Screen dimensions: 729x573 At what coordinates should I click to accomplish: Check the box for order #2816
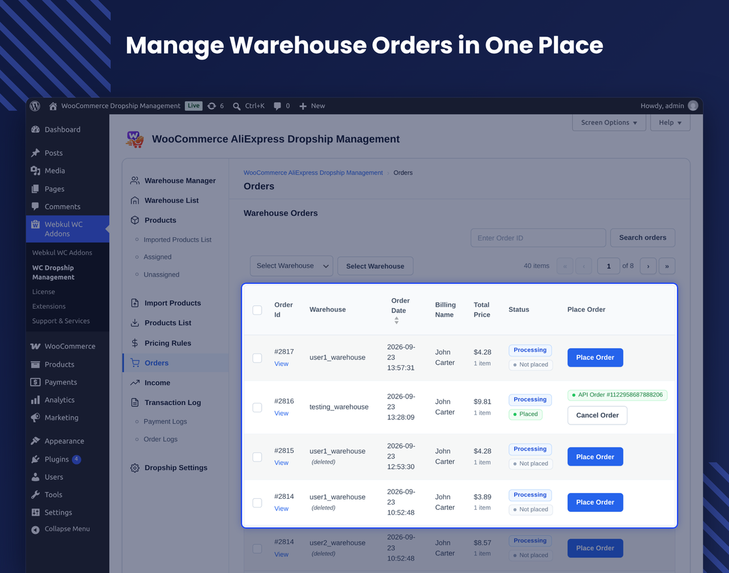(257, 408)
